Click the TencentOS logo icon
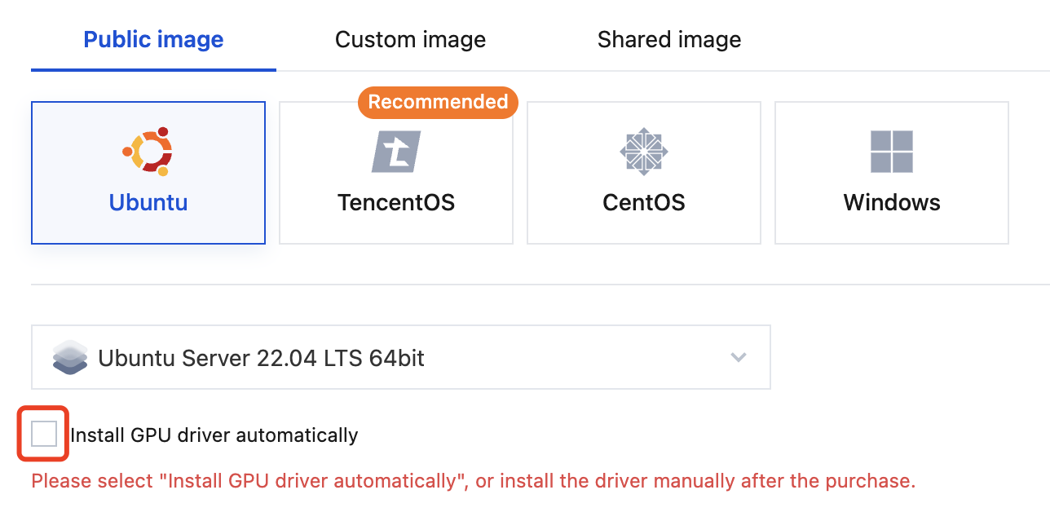This screenshot has width=1050, height=512. tap(396, 152)
